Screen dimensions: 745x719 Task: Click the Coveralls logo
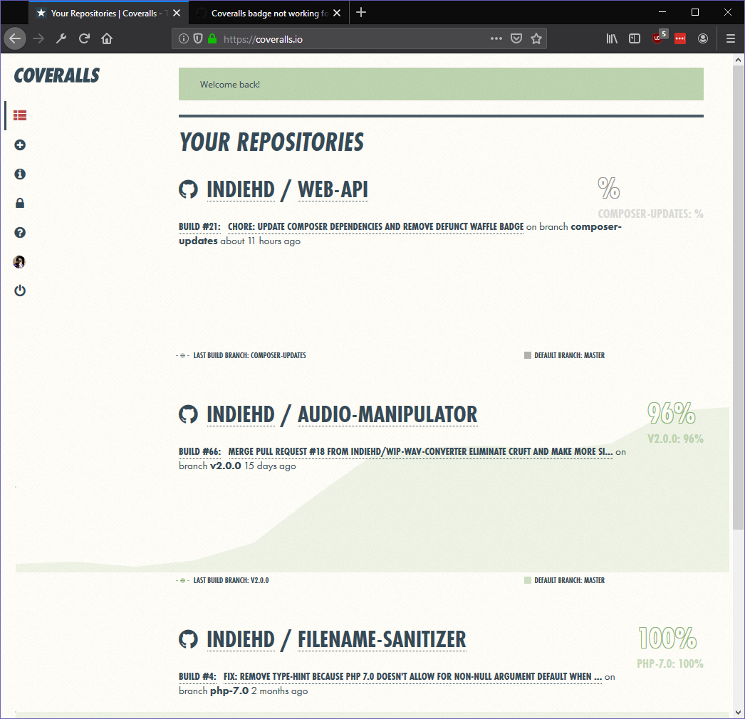pyautogui.click(x=56, y=75)
